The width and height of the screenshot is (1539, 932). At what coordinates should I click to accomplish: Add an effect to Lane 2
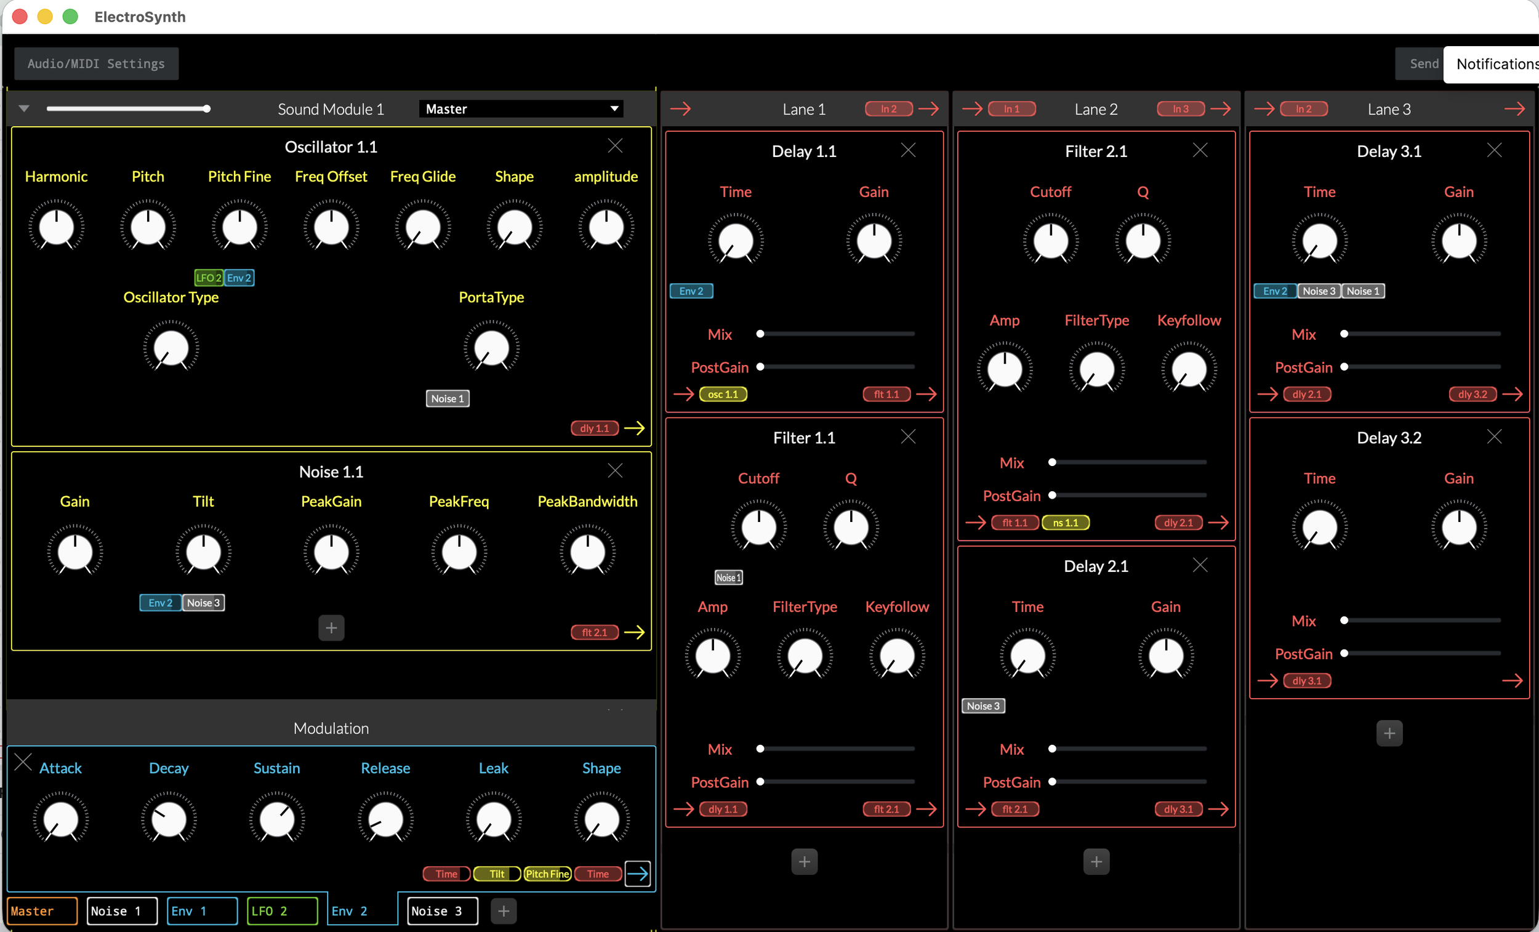tap(1096, 861)
